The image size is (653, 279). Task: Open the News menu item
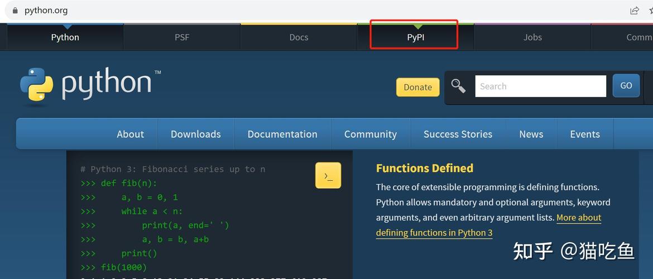coord(531,134)
